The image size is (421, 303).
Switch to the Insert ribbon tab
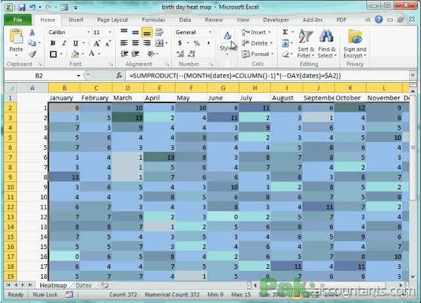click(76, 20)
